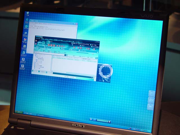Open the Internet Explorer desktop icon

click(27, 21)
